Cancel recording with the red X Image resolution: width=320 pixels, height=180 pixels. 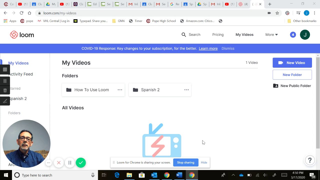pos(59,163)
